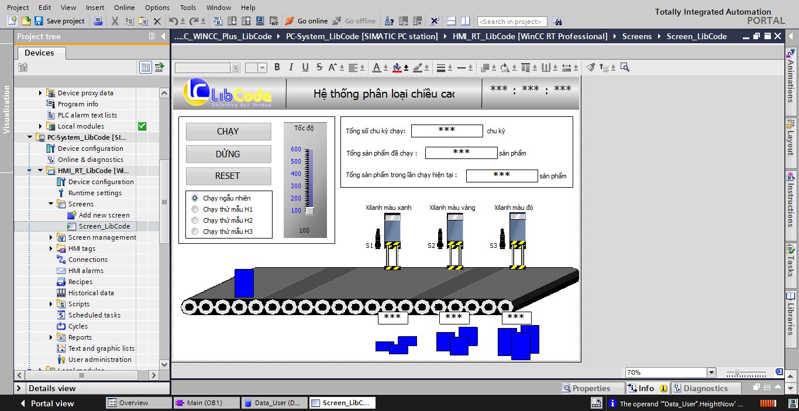Screen dimensions: 799x411
Task: Click the font color A icon
Action: 377,67
